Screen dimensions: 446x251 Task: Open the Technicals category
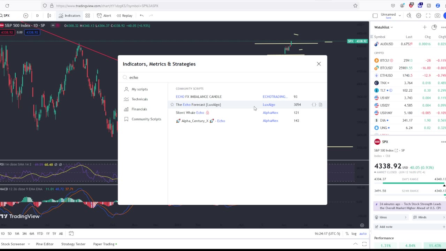[x=140, y=99]
